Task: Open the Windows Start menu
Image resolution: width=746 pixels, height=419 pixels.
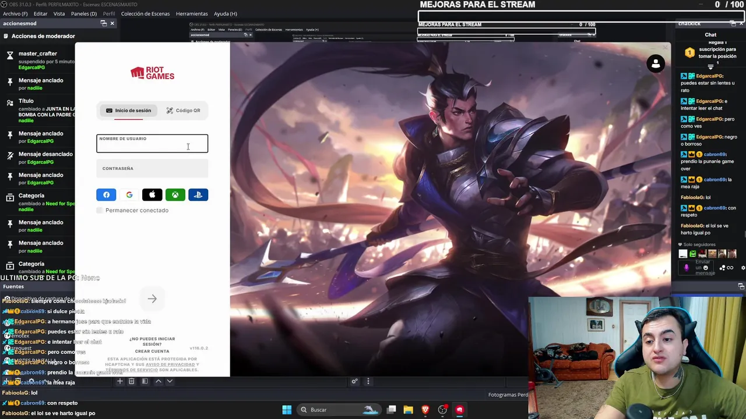Action: [x=287, y=410]
